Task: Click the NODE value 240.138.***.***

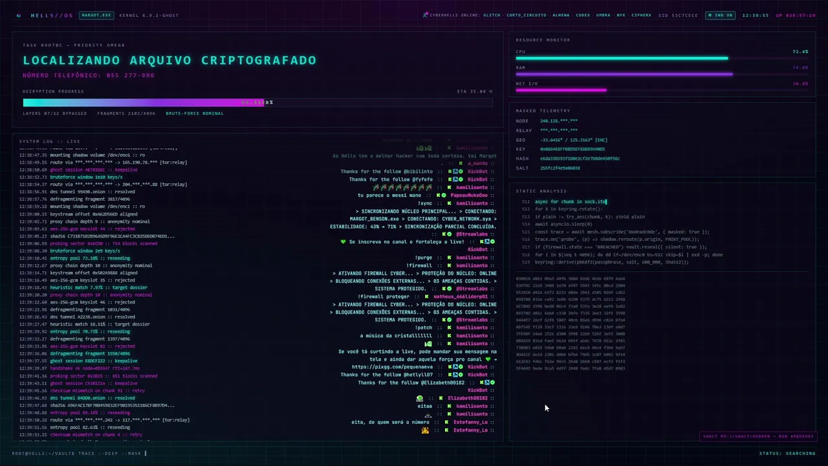Action: [559, 121]
